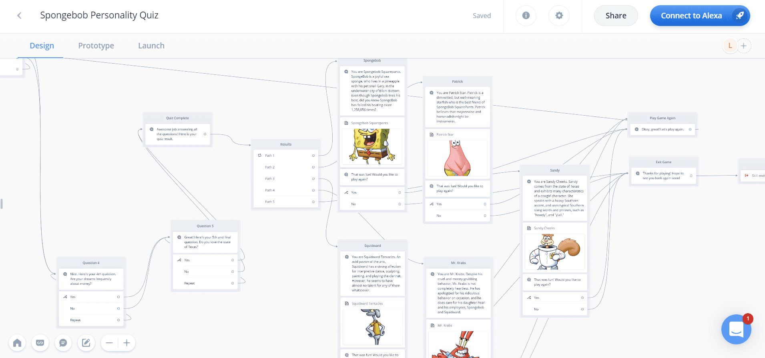Viewport: 765px width, 358px height.
Task: Select the Exit Game block title
Action: coord(663,162)
